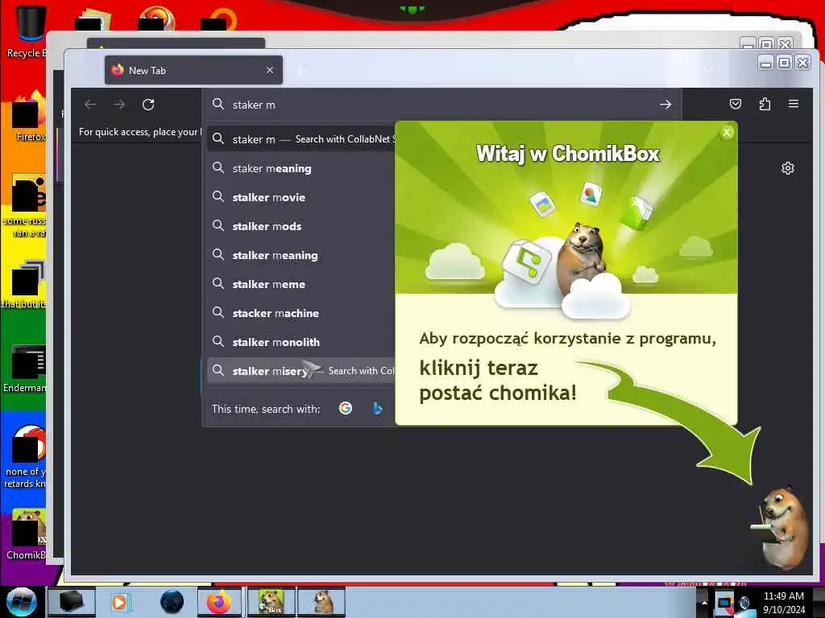The height and width of the screenshot is (618, 825).
Task: Select the New Tab tab
Action: 193,70
